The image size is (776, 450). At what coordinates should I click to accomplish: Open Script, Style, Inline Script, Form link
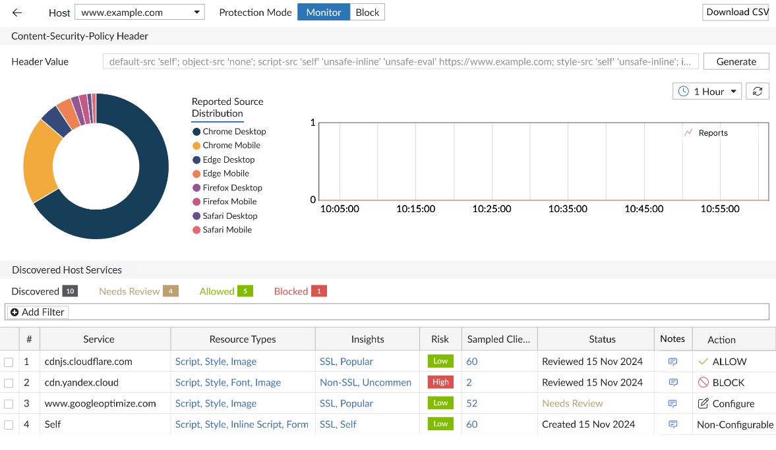[241, 424]
